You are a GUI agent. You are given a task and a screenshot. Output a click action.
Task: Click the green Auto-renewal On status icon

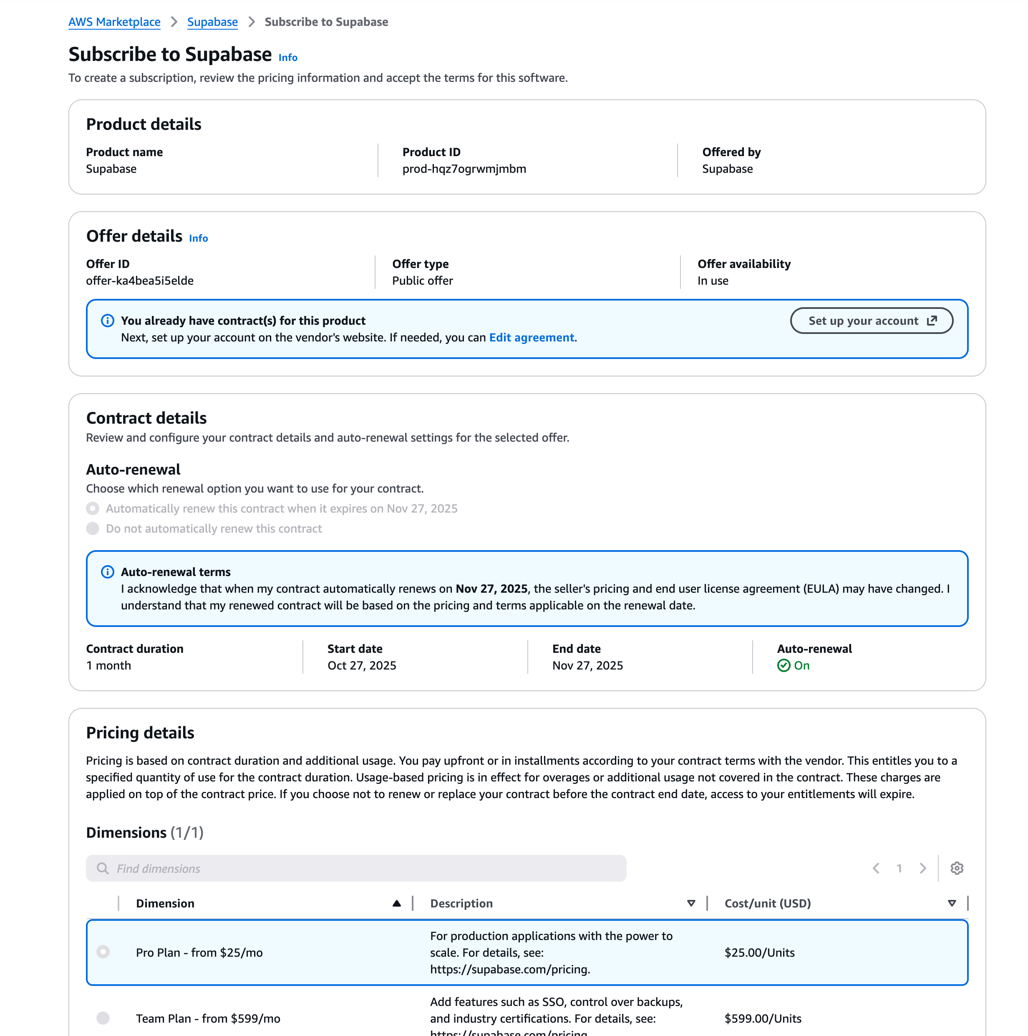(x=784, y=665)
